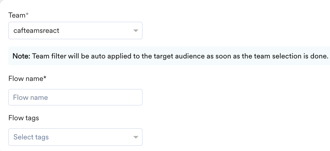Click the bold Note: word
This screenshot has height=151, width=330.
click(x=22, y=56)
